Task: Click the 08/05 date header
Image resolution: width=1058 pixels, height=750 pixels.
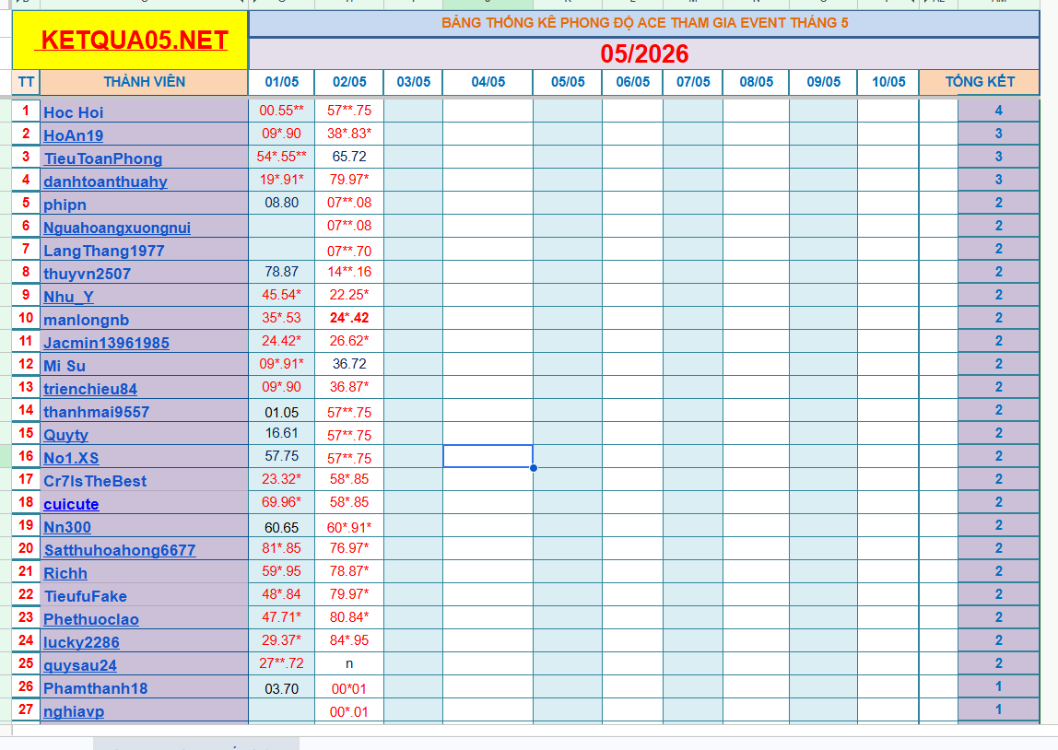Action: point(756,82)
